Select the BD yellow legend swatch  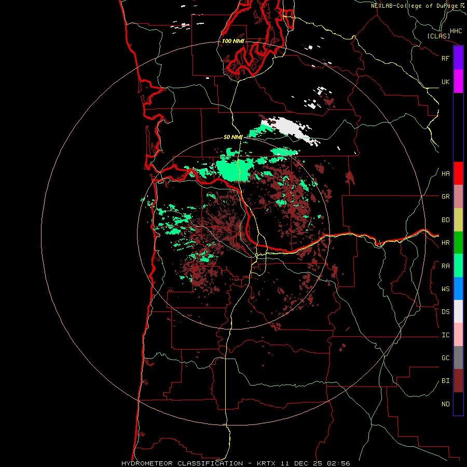[x=458, y=220]
